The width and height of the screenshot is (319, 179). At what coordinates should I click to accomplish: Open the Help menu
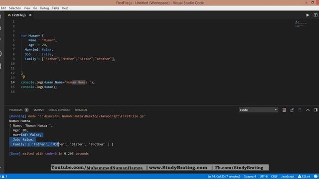[x=65, y=8]
